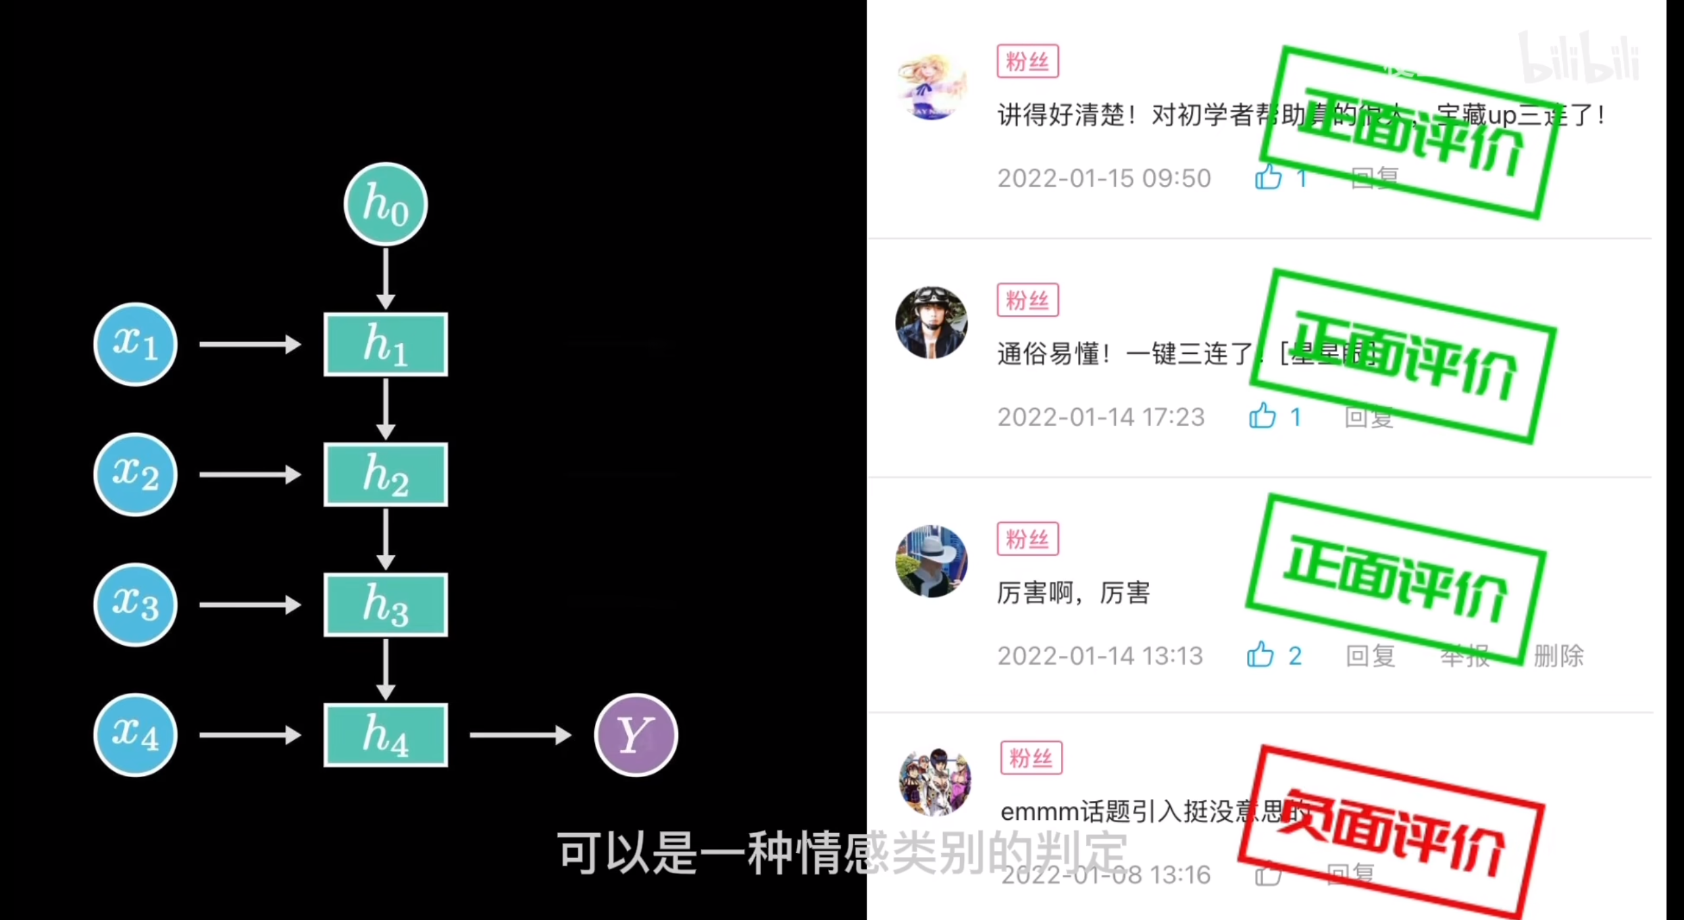Open the white hat user's avatar

point(932,561)
